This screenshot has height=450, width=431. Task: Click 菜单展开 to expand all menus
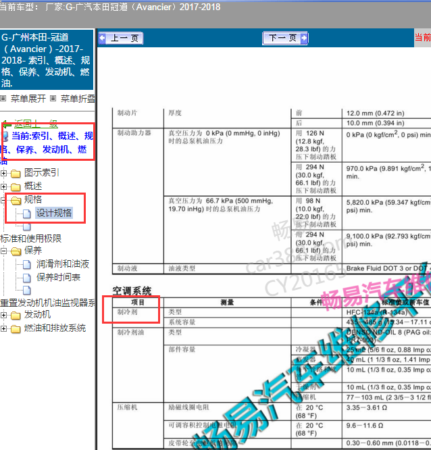point(28,99)
